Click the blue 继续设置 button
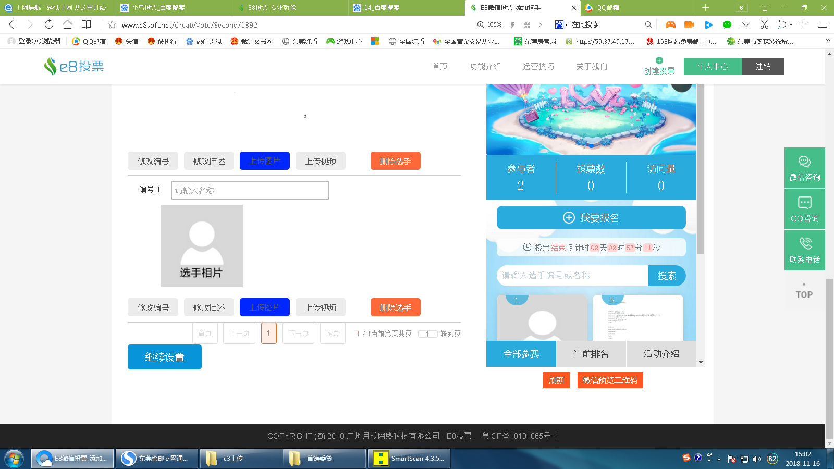The image size is (834, 469). point(164,357)
